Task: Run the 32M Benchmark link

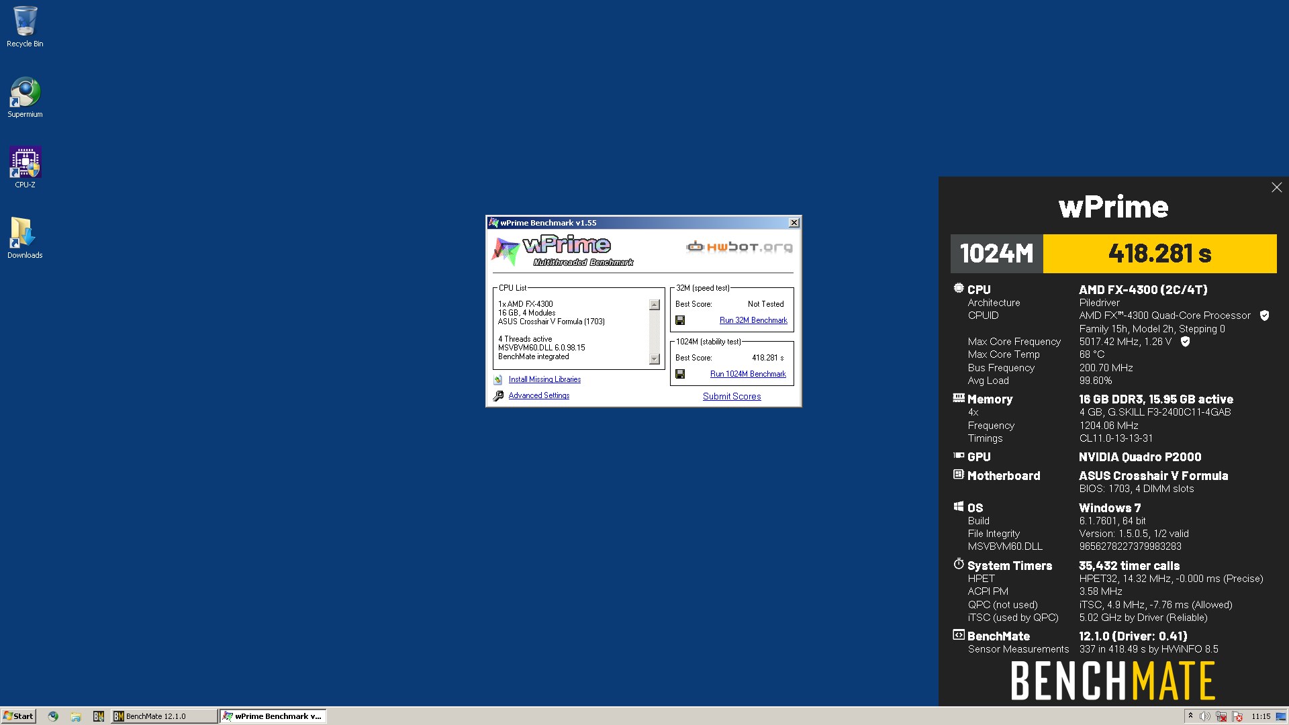Action: [x=753, y=320]
